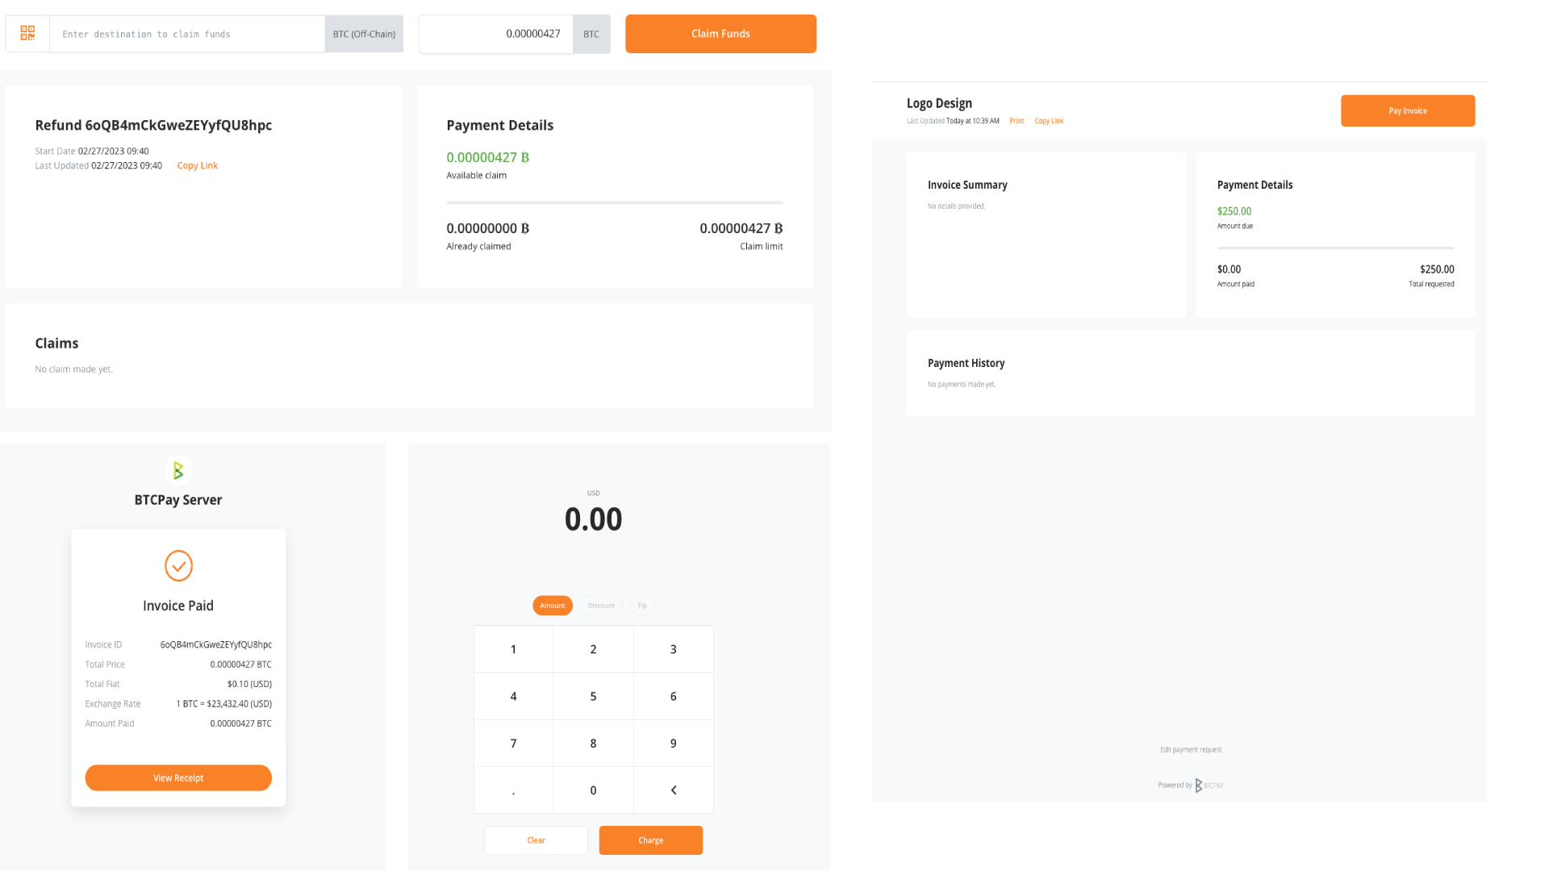Screen dimensions: 1549x871
Task: Switch to Discount mode
Action: pyautogui.click(x=601, y=606)
